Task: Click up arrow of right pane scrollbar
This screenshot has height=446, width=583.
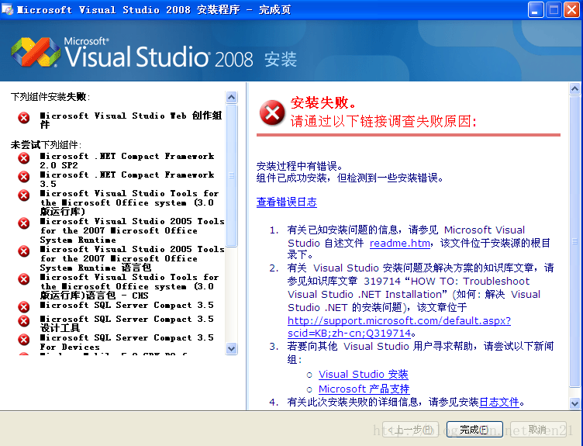Action: (x=574, y=88)
